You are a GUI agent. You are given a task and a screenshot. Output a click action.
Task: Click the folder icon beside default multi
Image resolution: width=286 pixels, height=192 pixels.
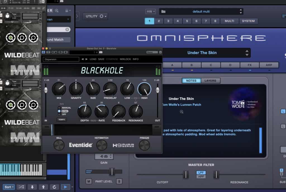163,11
